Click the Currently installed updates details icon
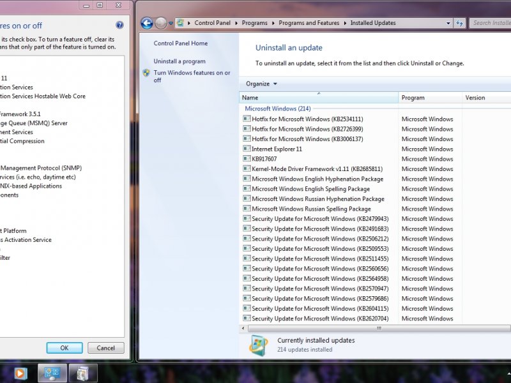Viewport: 511px width, 383px height. [259, 345]
